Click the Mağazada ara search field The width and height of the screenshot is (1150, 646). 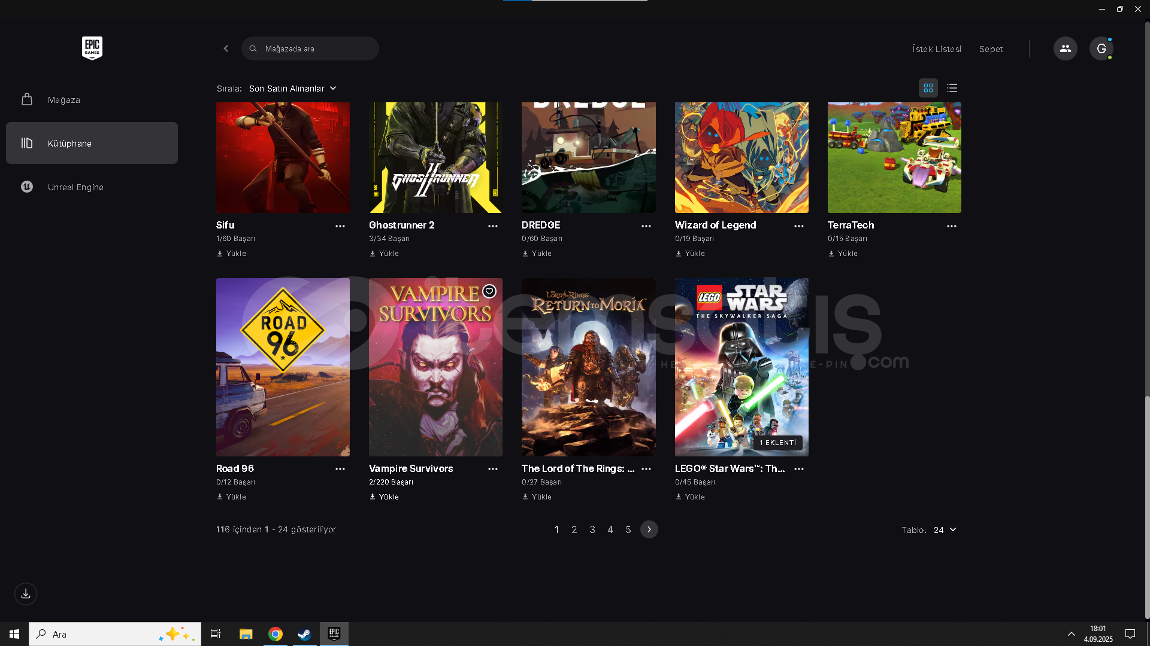coord(310,48)
